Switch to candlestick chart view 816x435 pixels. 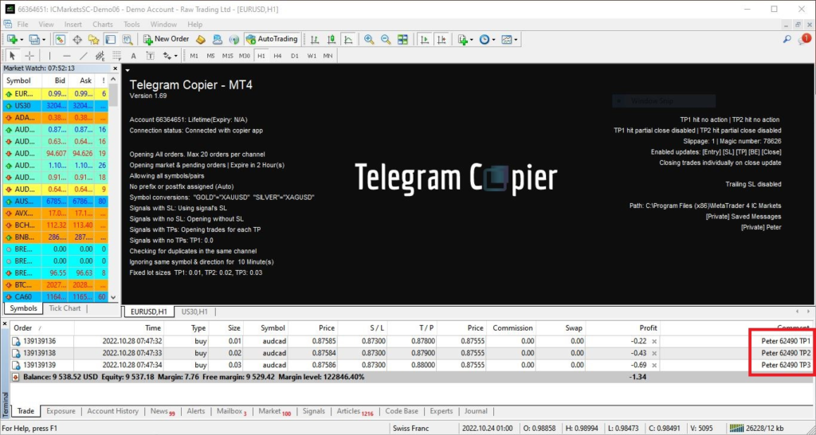click(331, 39)
